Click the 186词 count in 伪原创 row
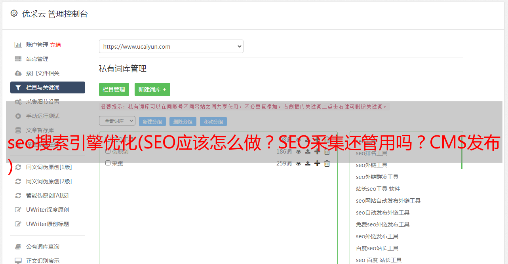This screenshot has width=508, height=264. (284, 152)
